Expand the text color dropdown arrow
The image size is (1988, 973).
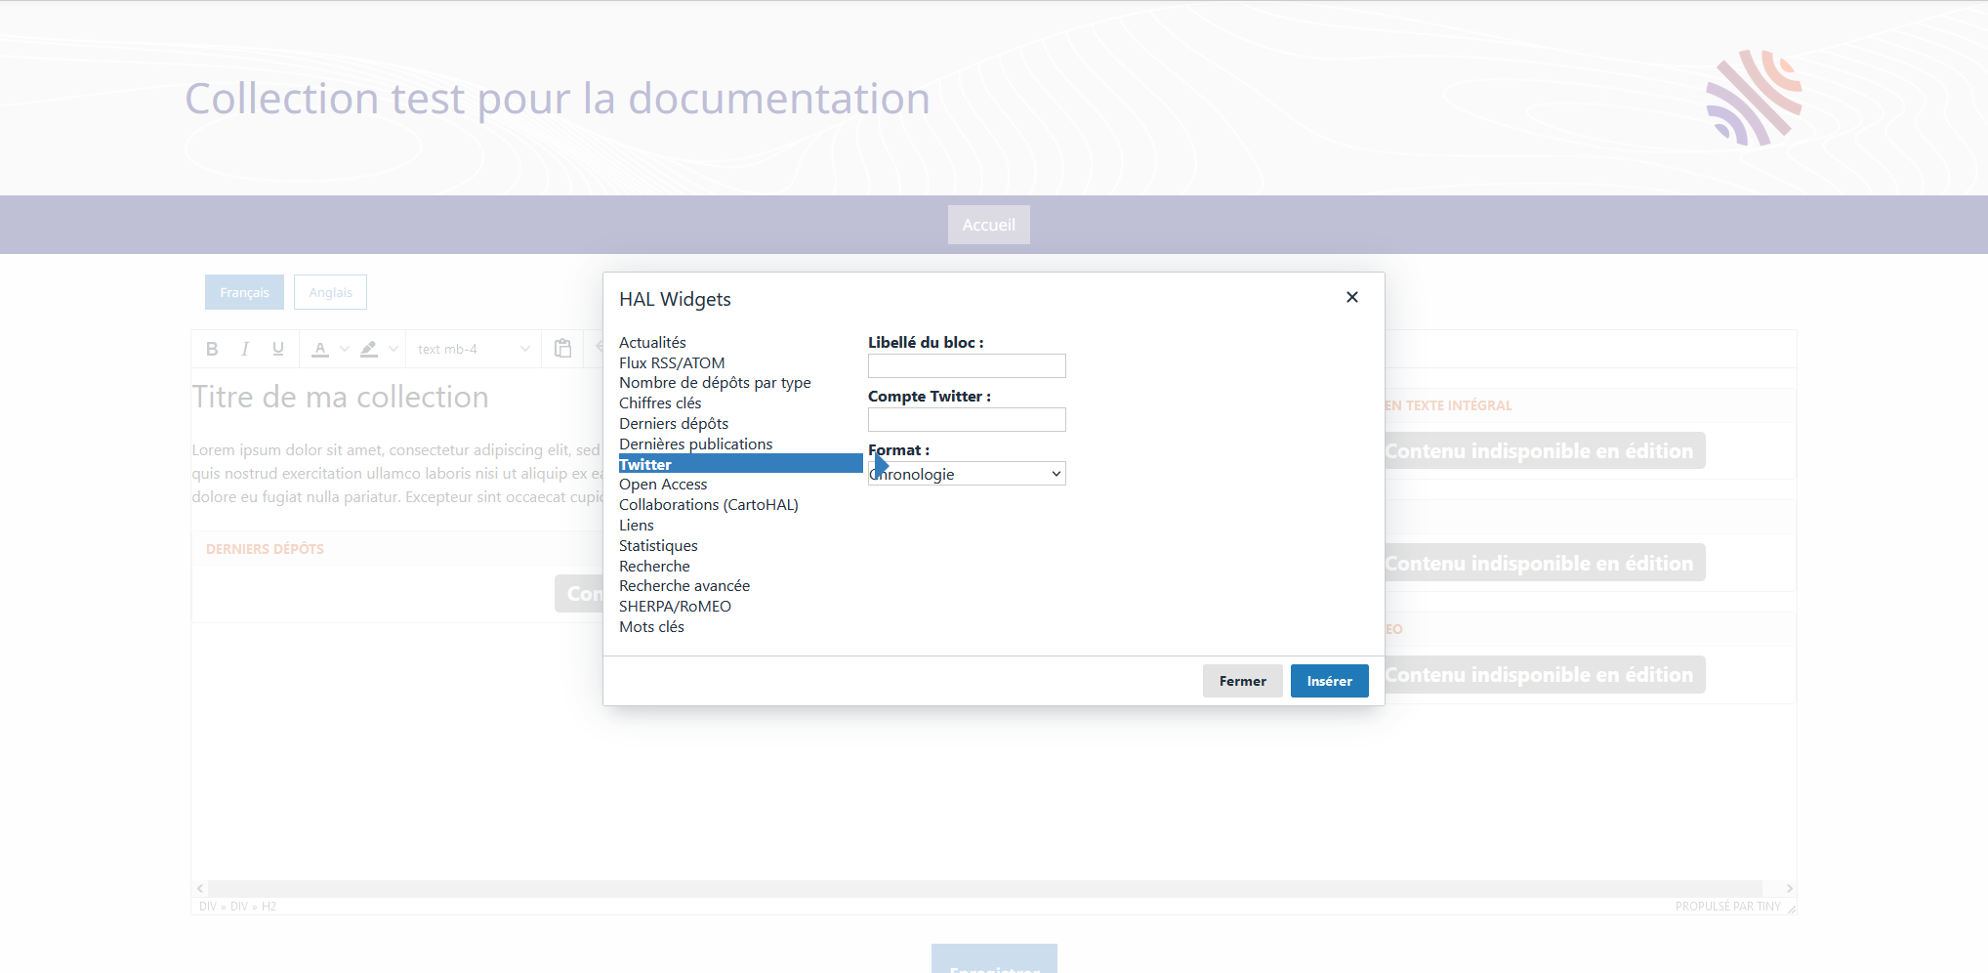(344, 349)
